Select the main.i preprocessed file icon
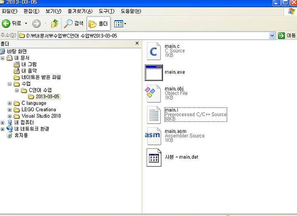Screen dimensions: 297x216 (153, 115)
